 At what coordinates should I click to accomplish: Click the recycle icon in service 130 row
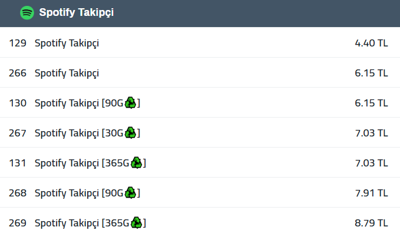pos(130,103)
